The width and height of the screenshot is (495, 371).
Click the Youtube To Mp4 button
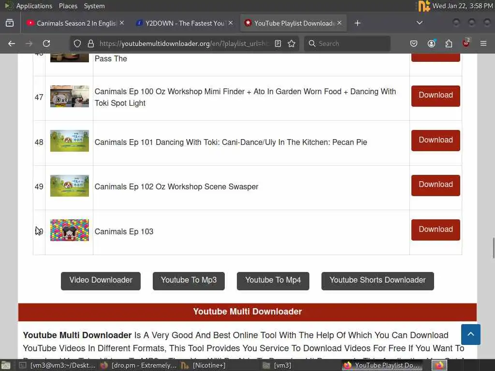pos(273,281)
